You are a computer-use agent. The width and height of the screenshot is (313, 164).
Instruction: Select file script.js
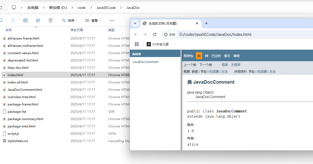13,133
